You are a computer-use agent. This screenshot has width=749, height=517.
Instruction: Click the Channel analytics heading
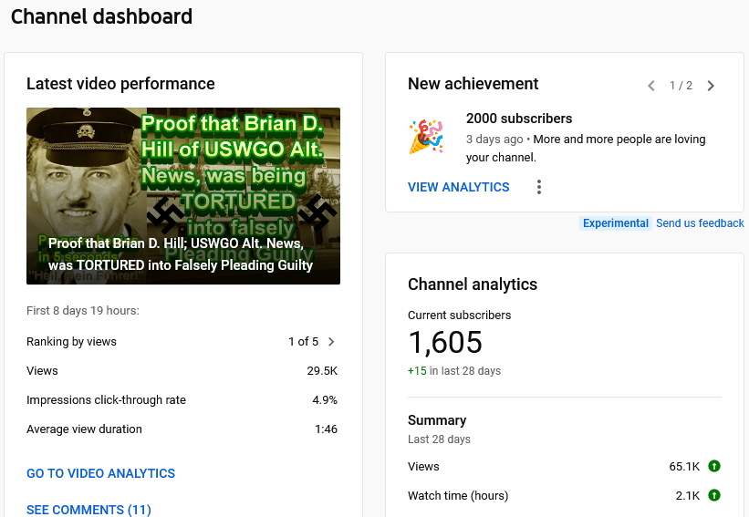[x=473, y=284]
